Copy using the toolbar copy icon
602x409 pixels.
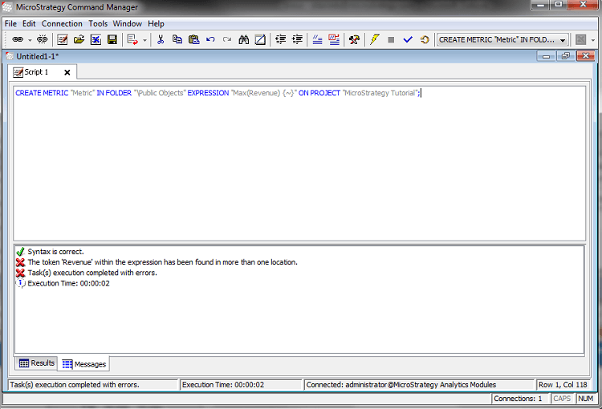tap(177, 39)
